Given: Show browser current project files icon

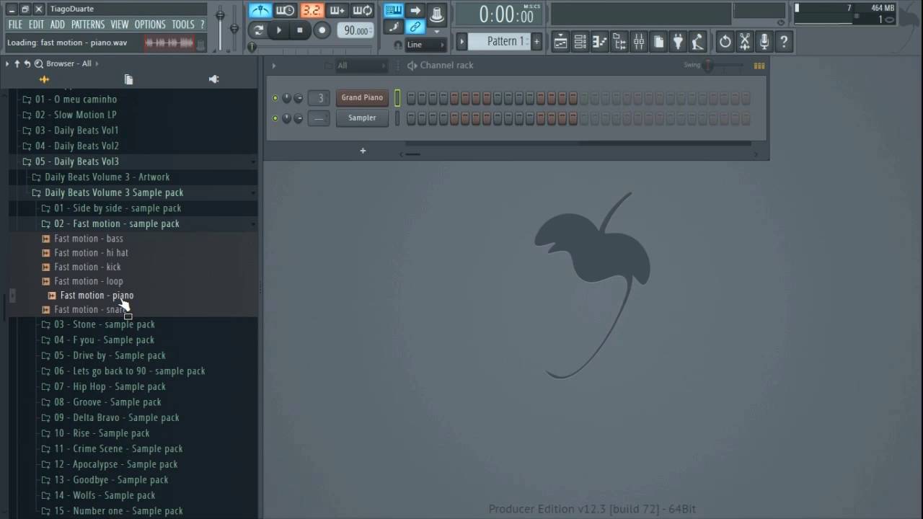Looking at the screenshot, I should (x=128, y=79).
